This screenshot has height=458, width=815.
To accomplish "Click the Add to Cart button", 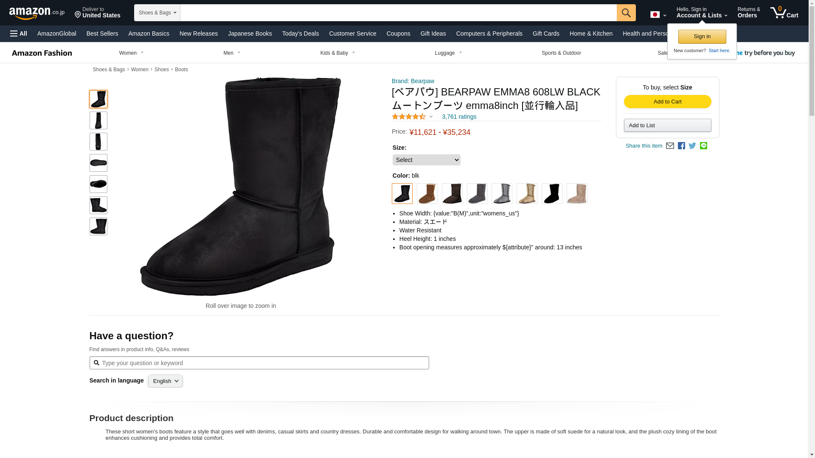I will point(667,102).
